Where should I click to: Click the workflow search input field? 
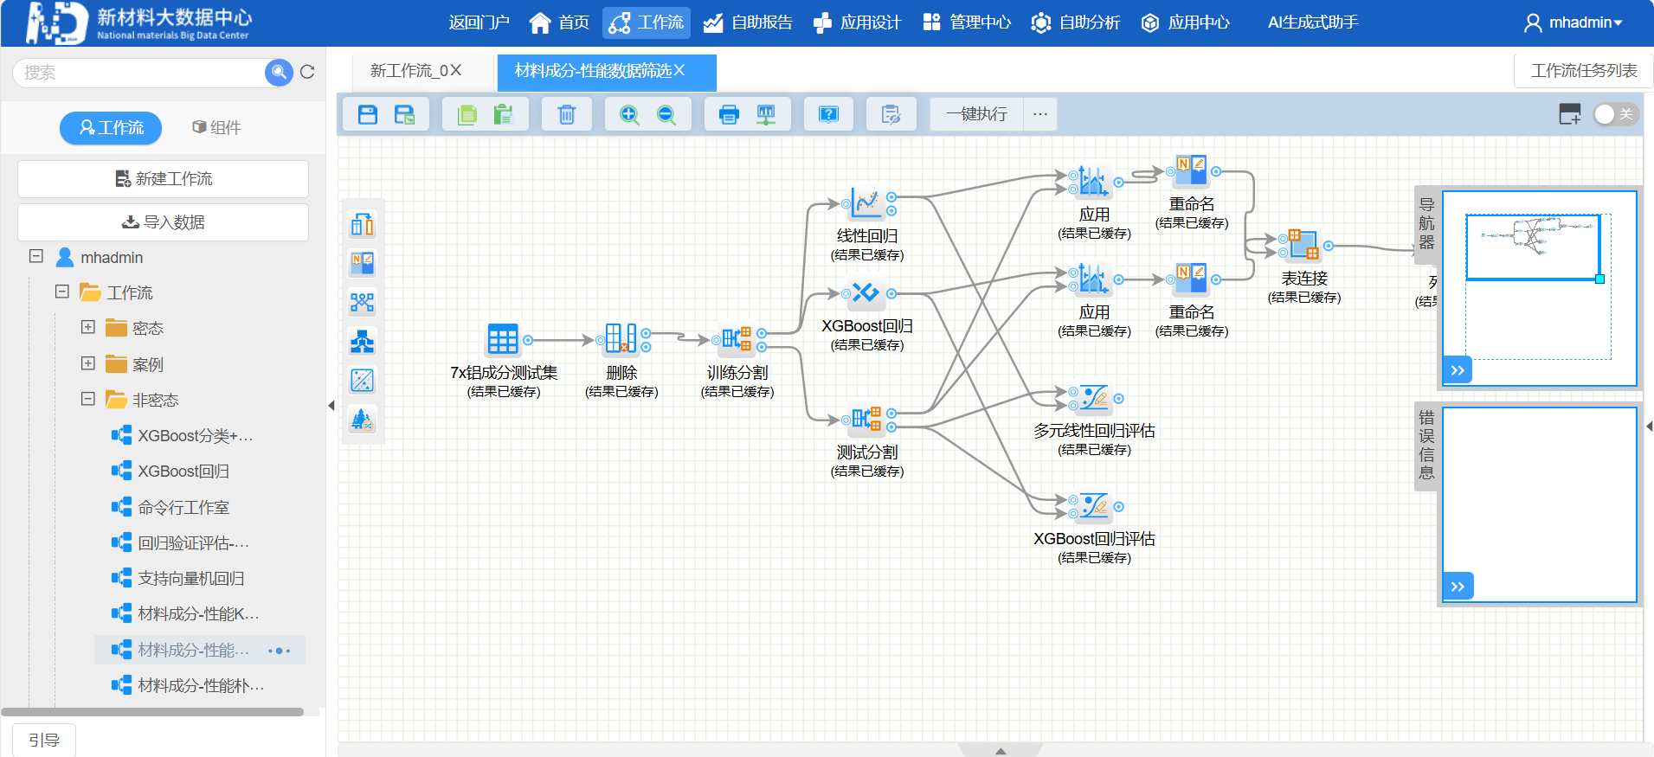click(138, 73)
